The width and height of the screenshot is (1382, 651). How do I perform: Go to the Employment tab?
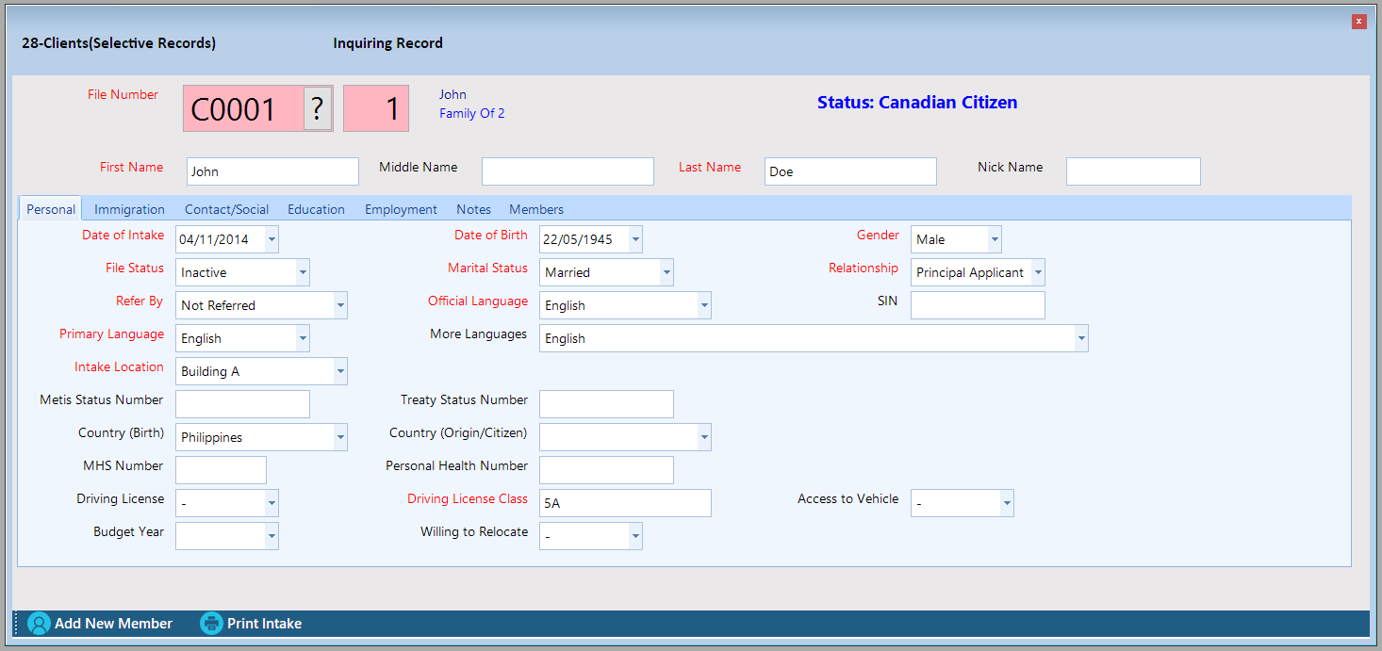coord(401,209)
